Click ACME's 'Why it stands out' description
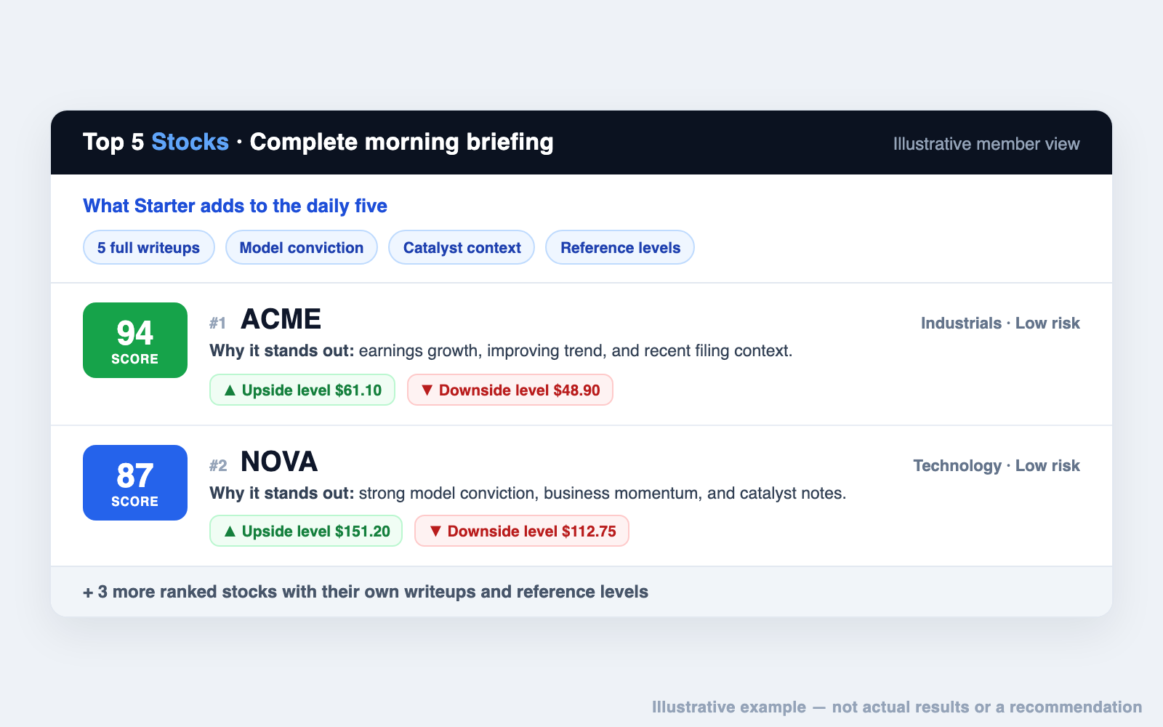Viewport: 1163px width, 727px height. click(x=501, y=350)
